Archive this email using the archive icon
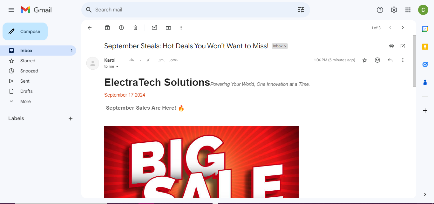The width and height of the screenshot is (434, 204). pos(107,28)
